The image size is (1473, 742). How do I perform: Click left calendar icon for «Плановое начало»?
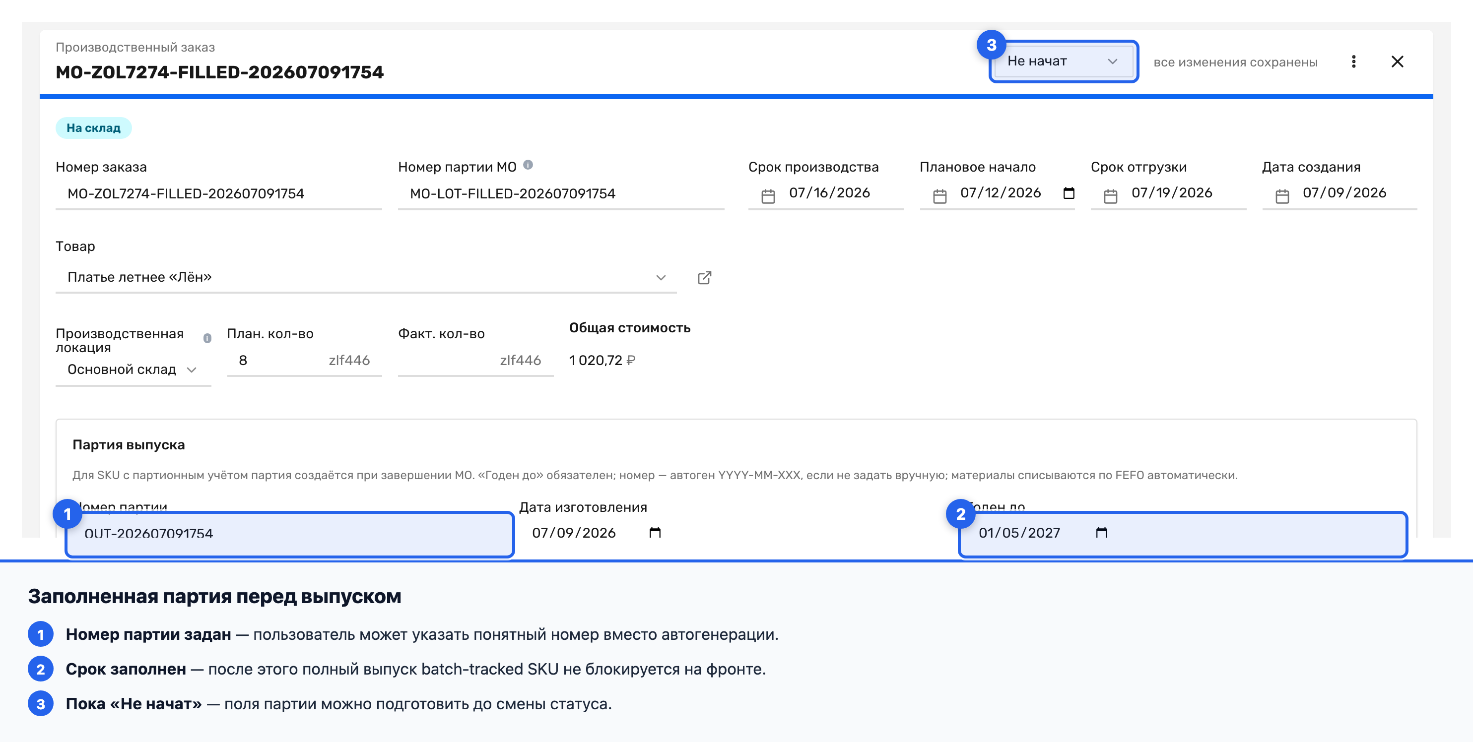tap(939, 196)
